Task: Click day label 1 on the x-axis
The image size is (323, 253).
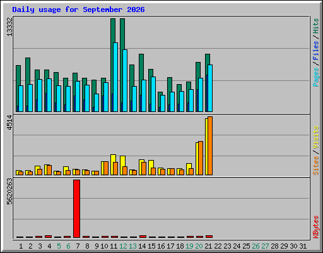Action: 21,246
